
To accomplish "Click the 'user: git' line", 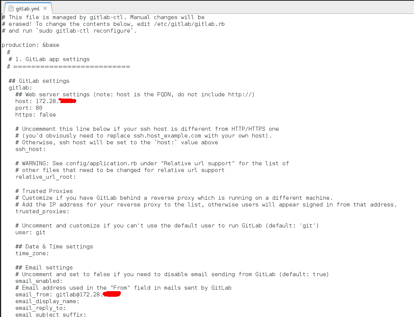I will click(30, 232).
